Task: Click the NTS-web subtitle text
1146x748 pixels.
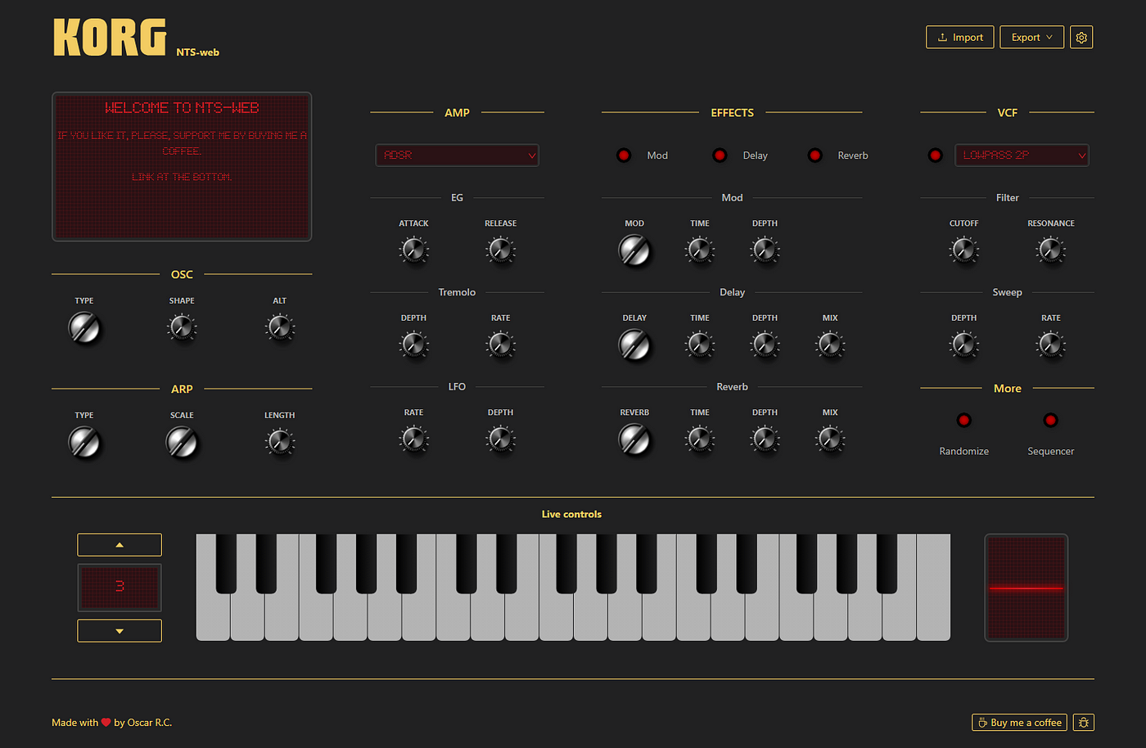Action: [198, 52]
